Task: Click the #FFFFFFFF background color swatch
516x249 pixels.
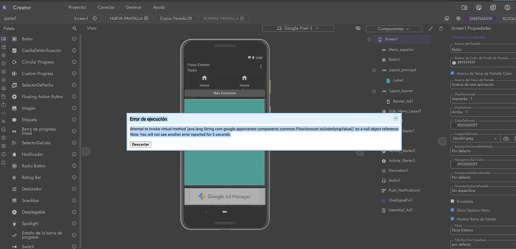Action: pyautogui.click(x=454, y=63)
